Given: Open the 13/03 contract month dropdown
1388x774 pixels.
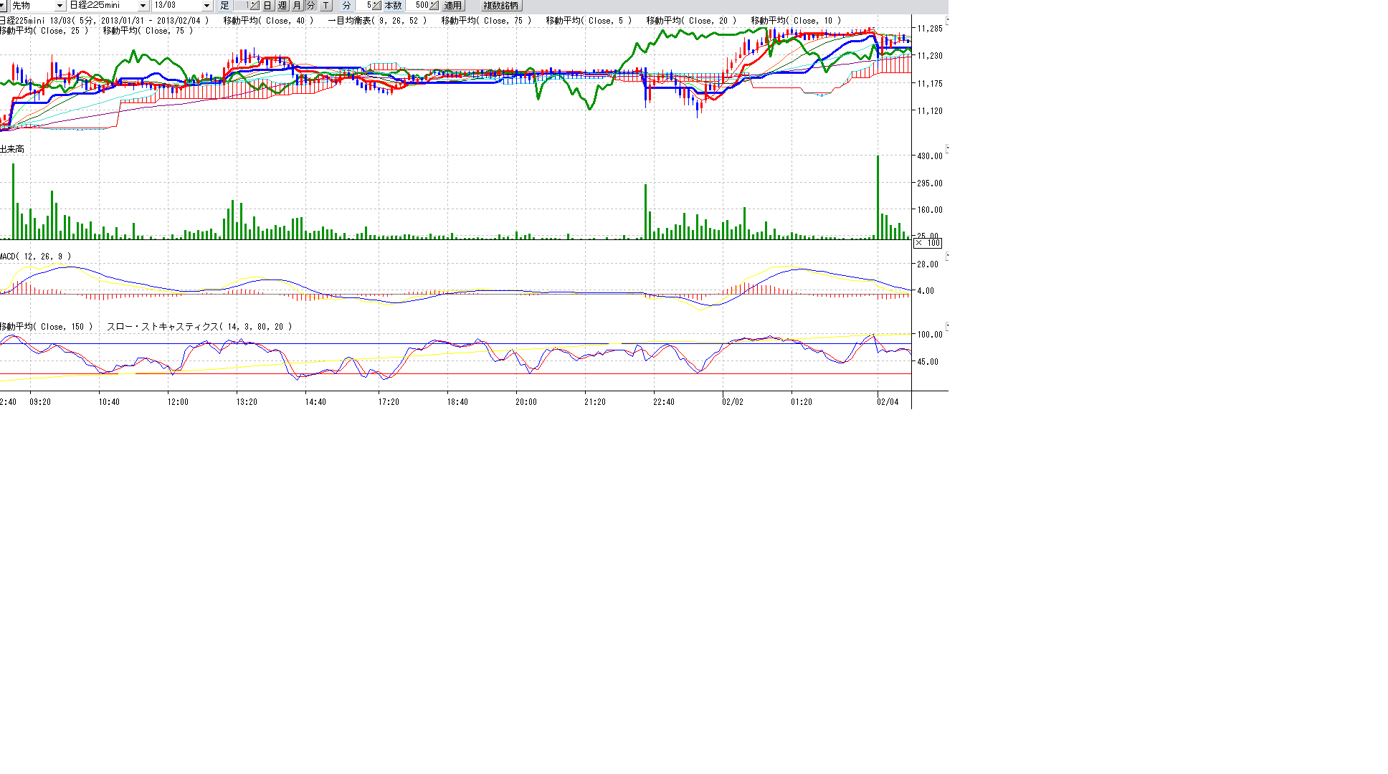Looking at the screenshot, I should coord(206,6).
